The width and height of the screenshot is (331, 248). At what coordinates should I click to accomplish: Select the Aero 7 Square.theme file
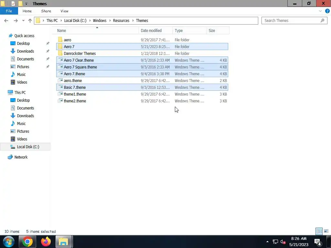click(x=142, y=67)
